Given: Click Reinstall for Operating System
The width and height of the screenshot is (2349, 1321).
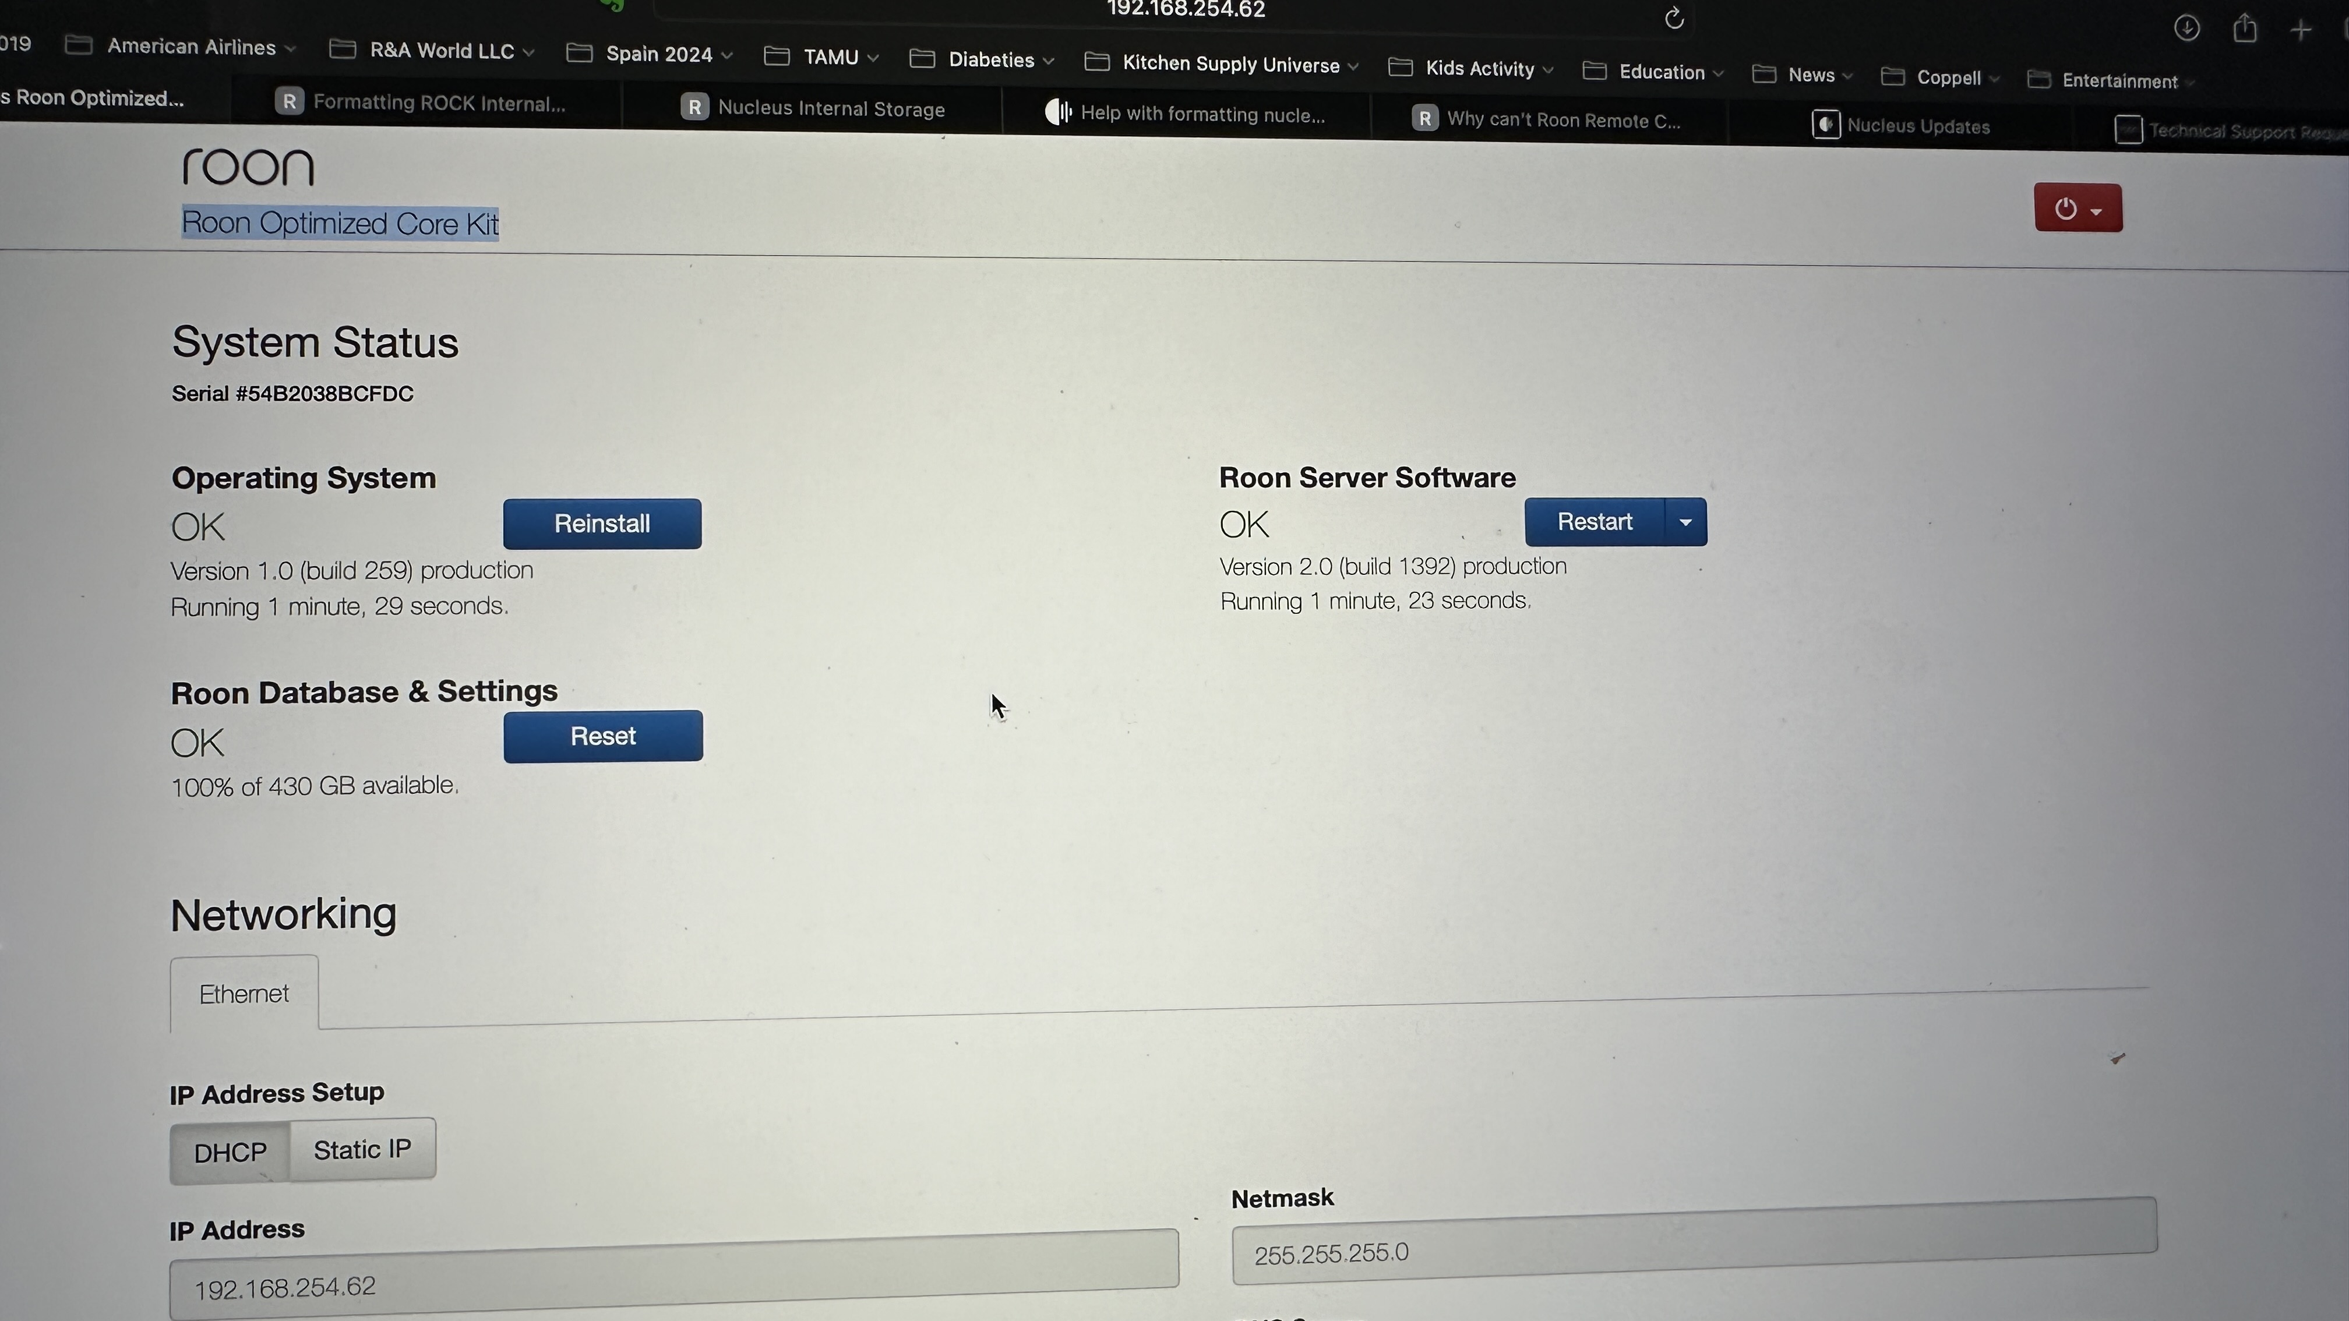Looking at the screenshot, I should (602, 523).
